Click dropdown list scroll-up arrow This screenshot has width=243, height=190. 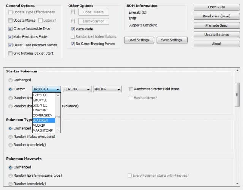tap(58, 95)
